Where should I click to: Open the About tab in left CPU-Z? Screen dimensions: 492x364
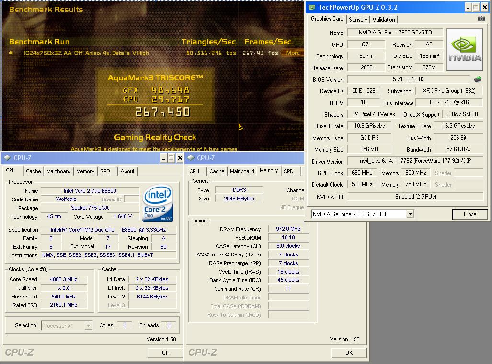coord(127,171)
